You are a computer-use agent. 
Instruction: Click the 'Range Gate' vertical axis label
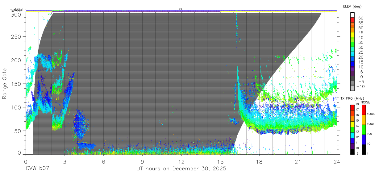pyautogui.click(x=5, y=84)
